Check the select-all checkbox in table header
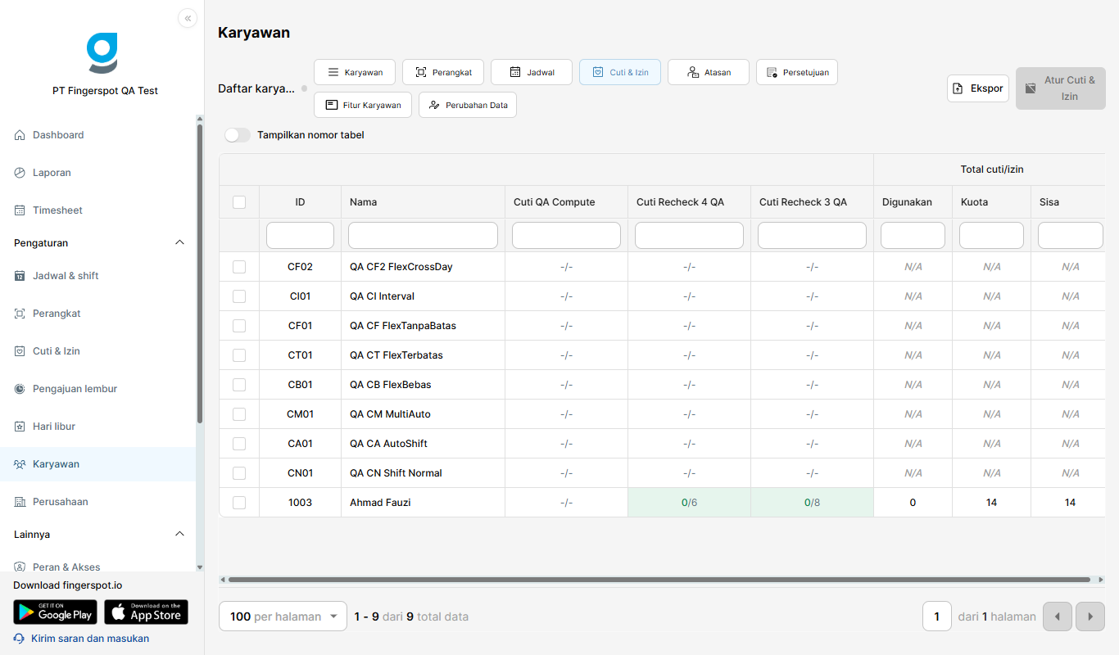Image resolution: width=1119 pixels, height=655 pixels. [239, 202]
